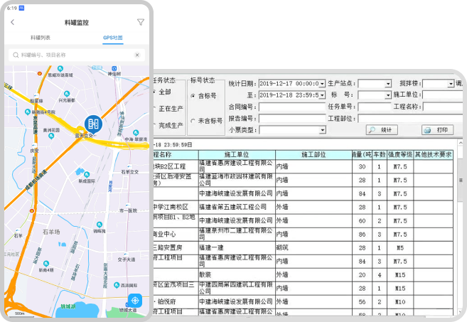Screen dimensions: 467x322
Task: Click the 工程名称 input field
Action: tap(443, 107)
